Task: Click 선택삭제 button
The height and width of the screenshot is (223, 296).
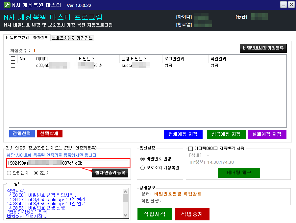Action: [x=49, y=133]
